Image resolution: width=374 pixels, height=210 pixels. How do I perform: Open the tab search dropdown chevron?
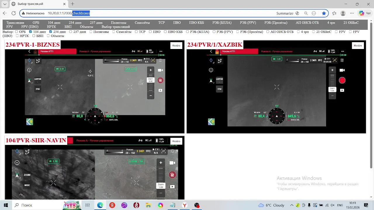click(x=5, y=4)
